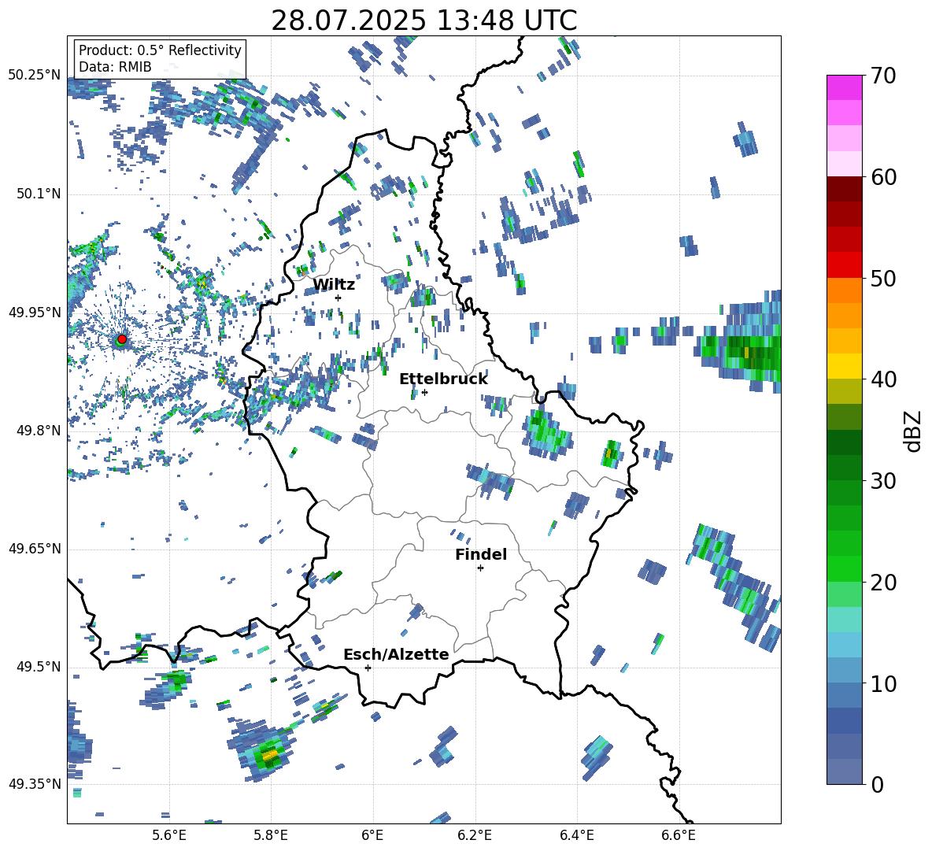Click the 6°E longitude label
The width and height of the screenshot is (932, 851).
click(372, 835)
